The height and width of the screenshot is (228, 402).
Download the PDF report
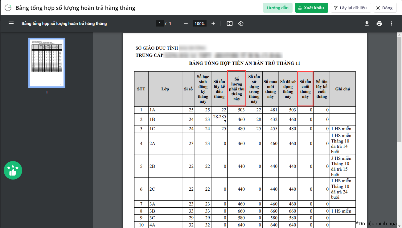367,23
